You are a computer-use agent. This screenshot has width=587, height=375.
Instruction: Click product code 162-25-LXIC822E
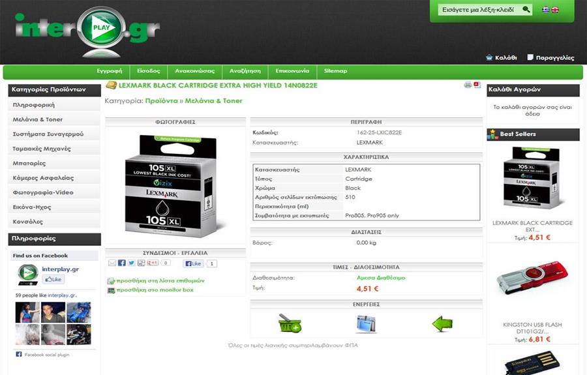(379, 132)
